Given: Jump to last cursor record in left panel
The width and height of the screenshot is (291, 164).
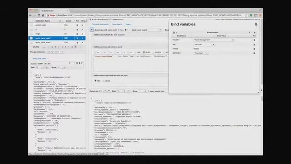Looking at the screenshot, I should (x=49, y=64).
